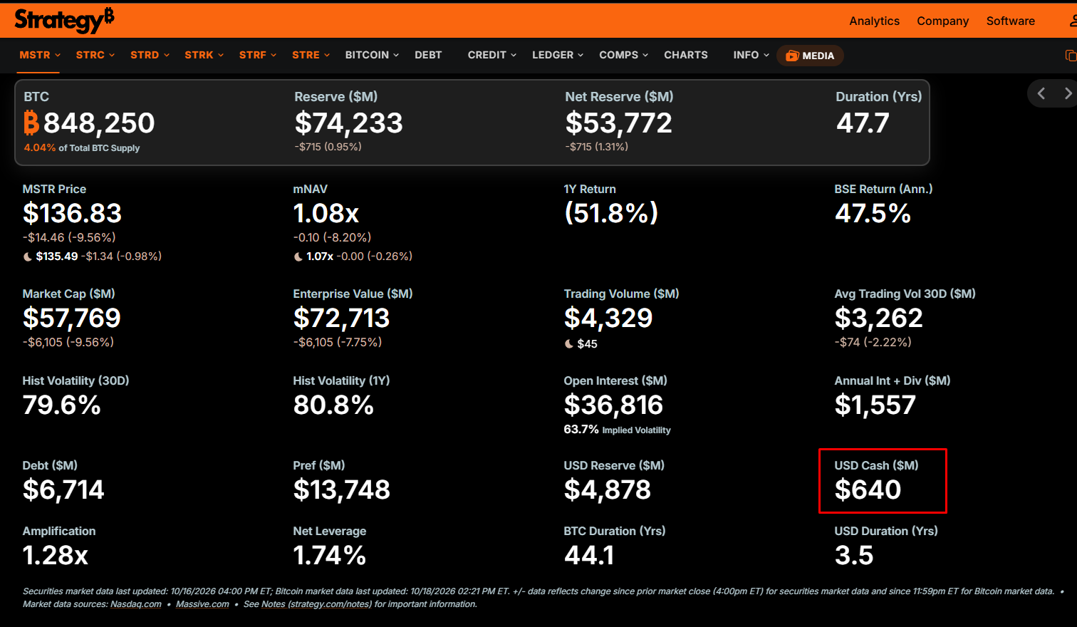Go to the CHARTS tab

(x=686, y=55)
